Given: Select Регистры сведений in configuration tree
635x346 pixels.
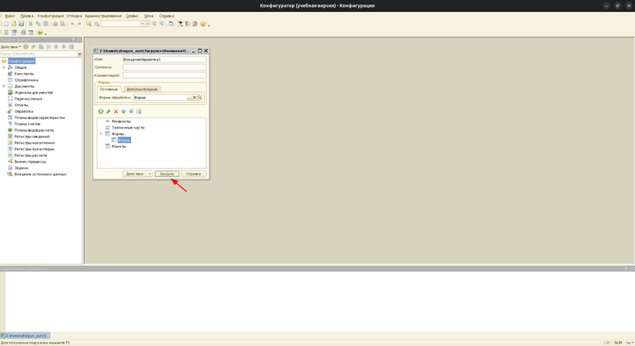Looking at the screenshot, I should (x=32, y=136).
